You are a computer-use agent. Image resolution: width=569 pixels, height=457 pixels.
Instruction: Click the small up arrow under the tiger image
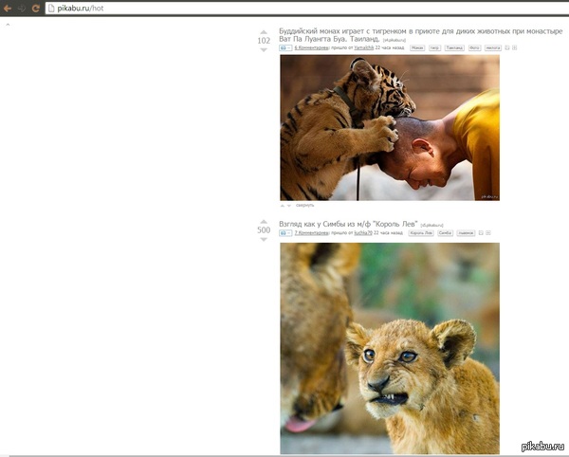[283, 206]
